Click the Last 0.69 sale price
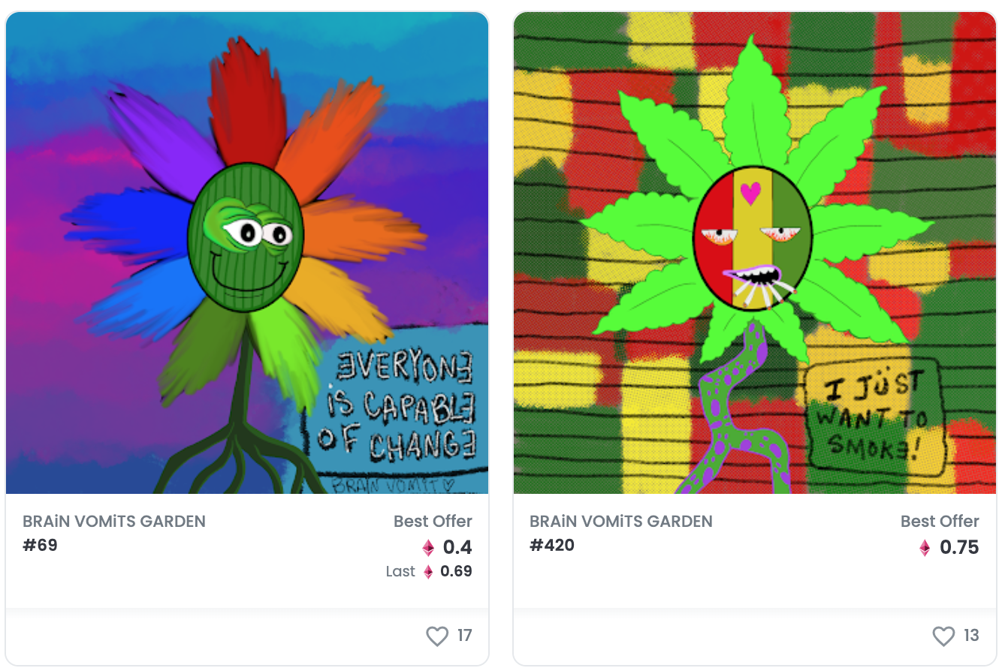The height and width of the screenshot is (671, 1005). [x=429, y=572]
